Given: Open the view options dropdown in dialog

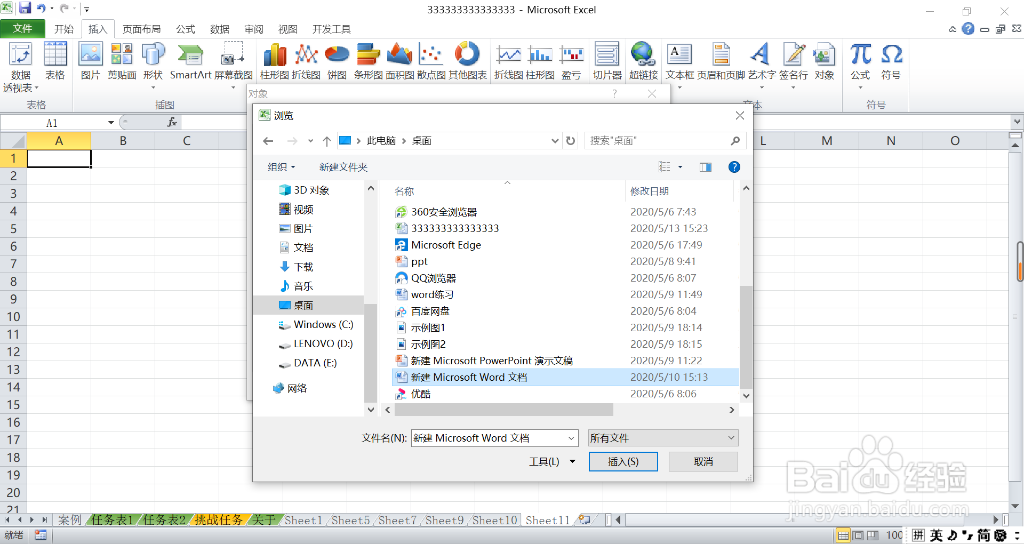Looking at the screenshot, I should 680,167.
